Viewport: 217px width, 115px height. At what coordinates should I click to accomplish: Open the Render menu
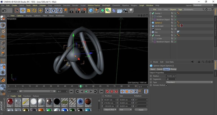(x=75, y=5)
